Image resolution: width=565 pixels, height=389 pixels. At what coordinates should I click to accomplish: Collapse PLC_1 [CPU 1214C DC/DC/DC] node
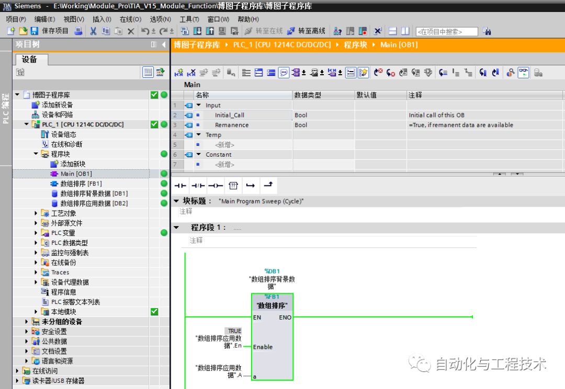[26, 124]
